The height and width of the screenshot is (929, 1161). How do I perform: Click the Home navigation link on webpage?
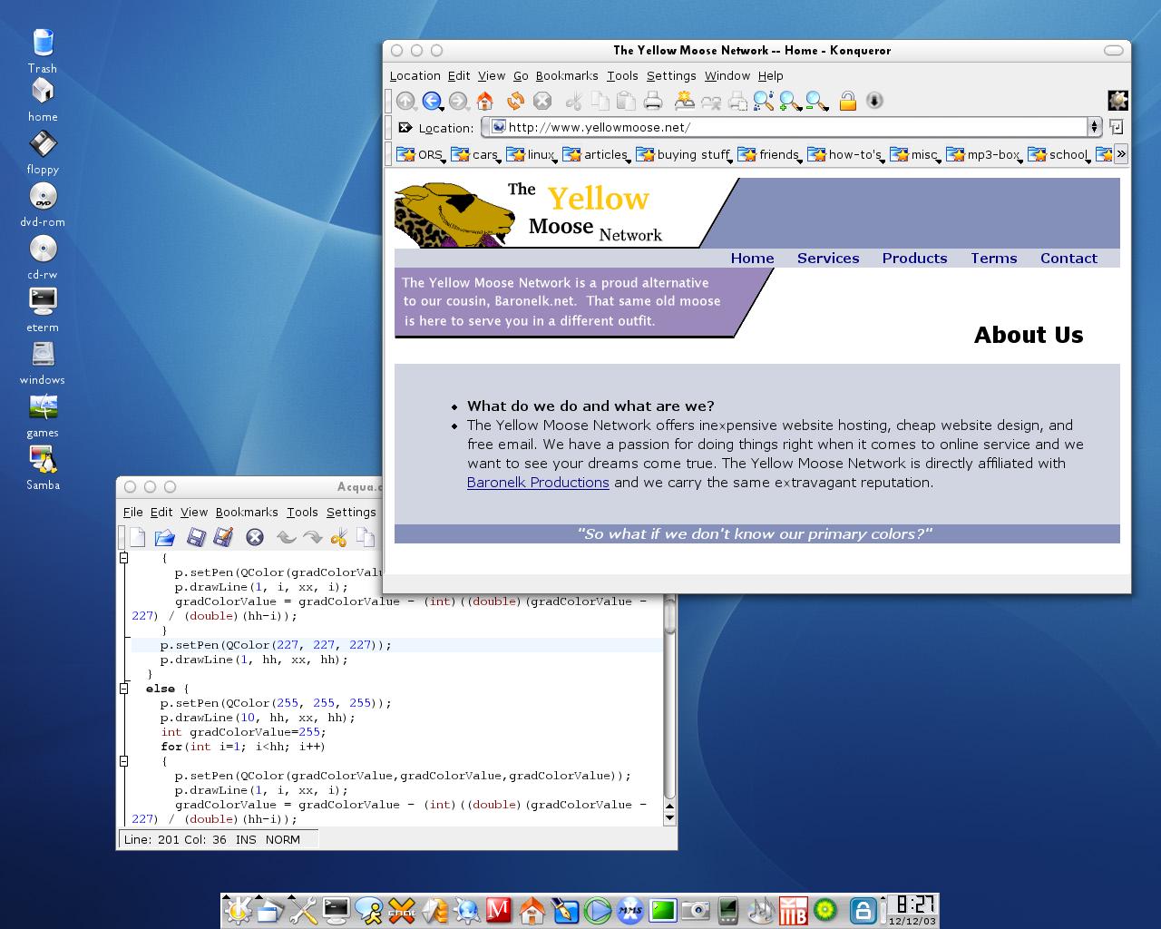[753, 259]
